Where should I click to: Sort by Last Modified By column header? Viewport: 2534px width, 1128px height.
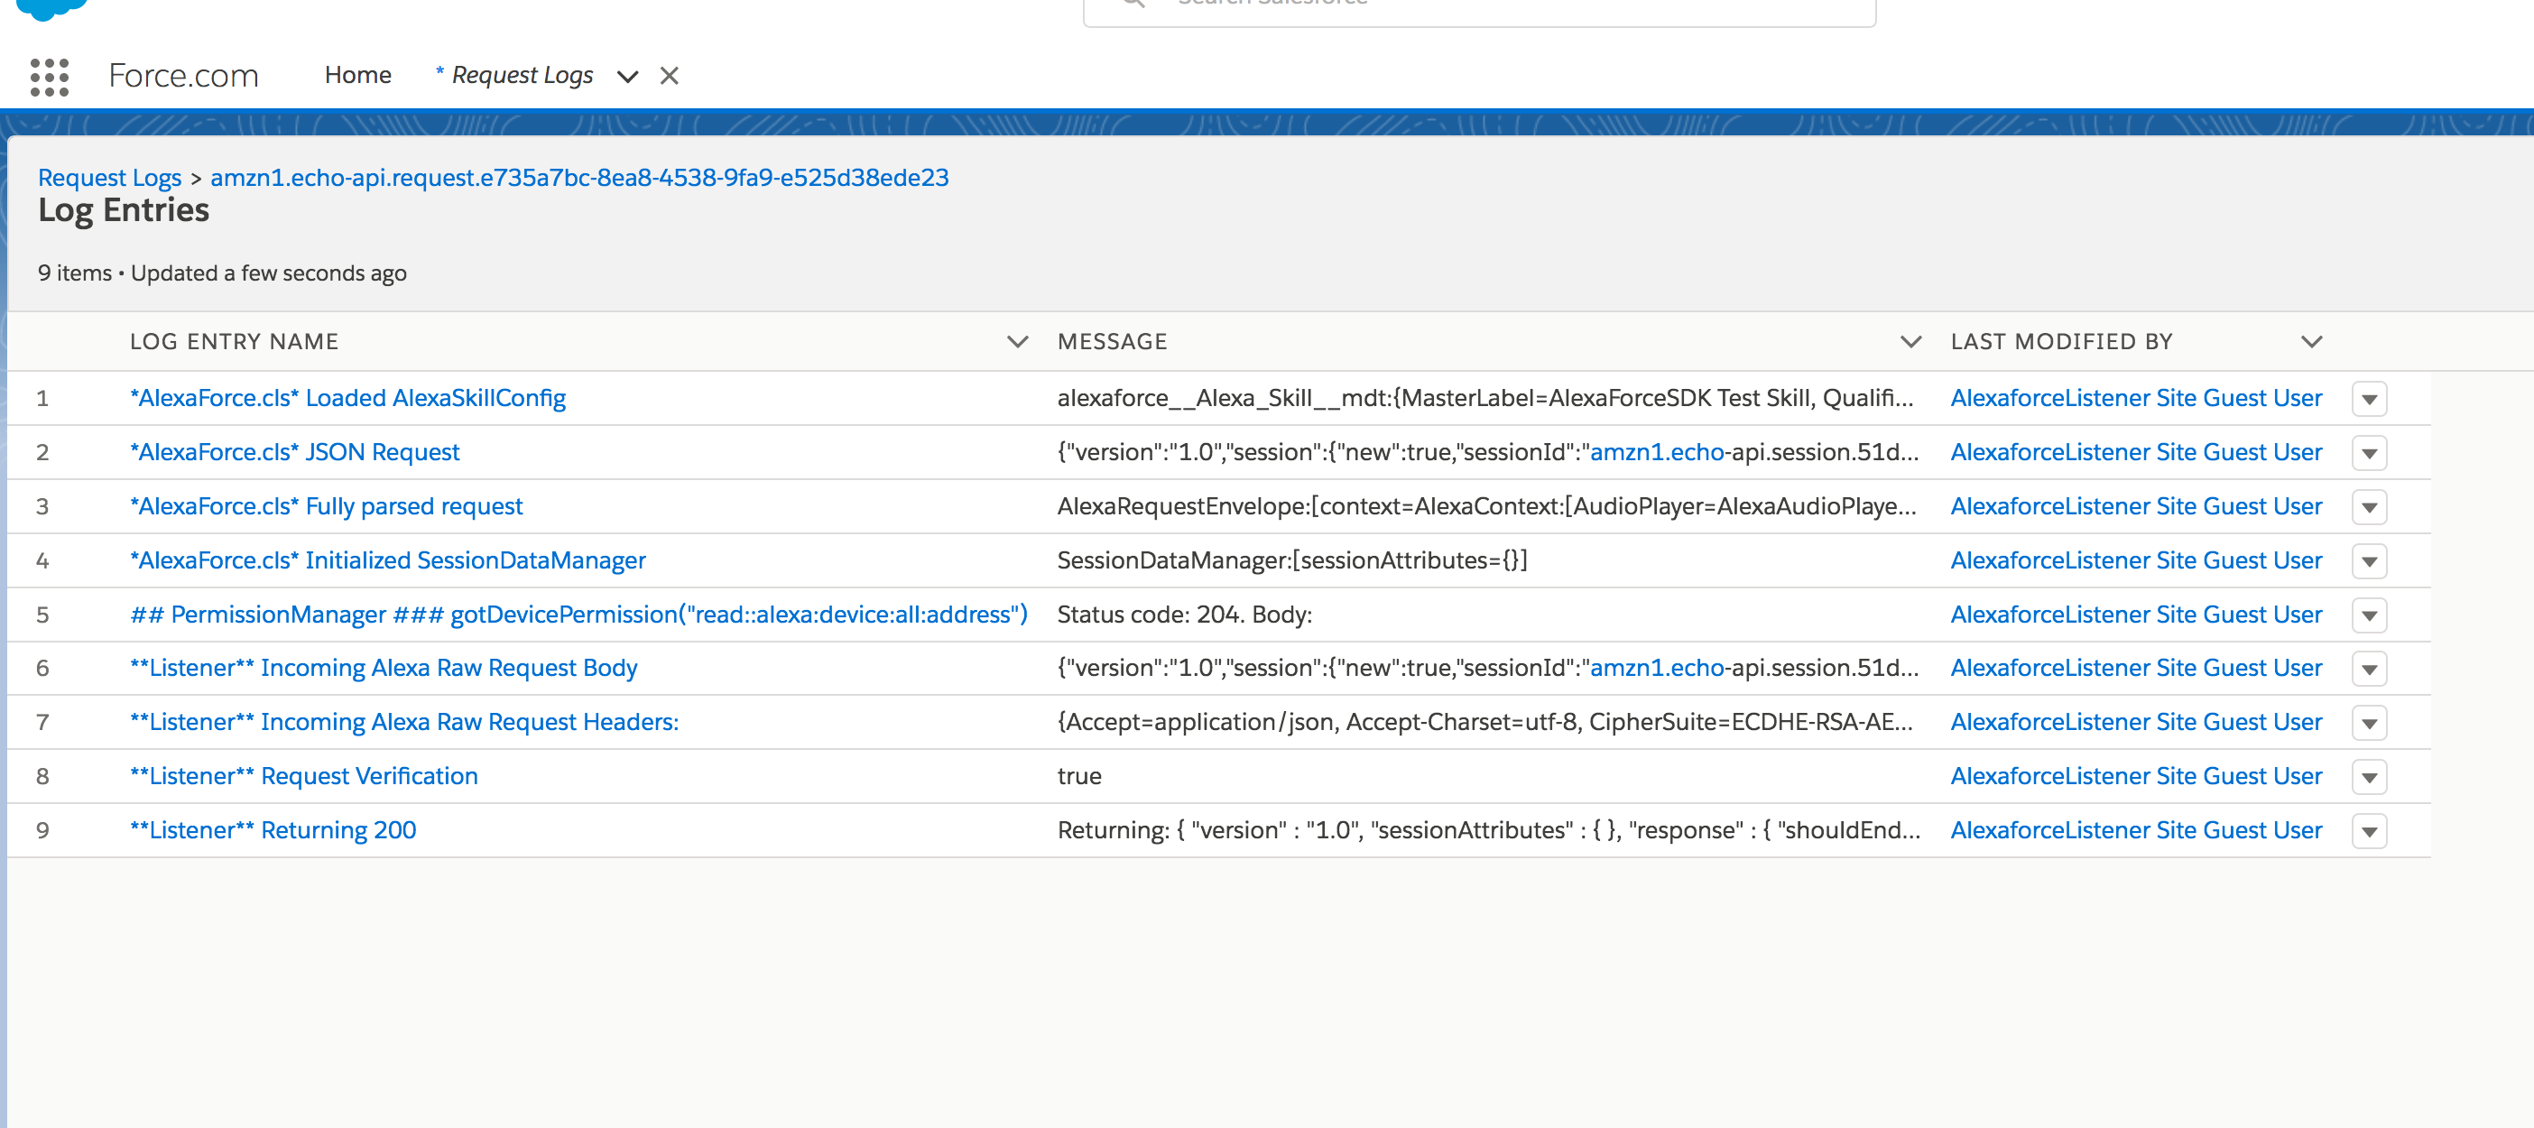[x=2062, y=341]
